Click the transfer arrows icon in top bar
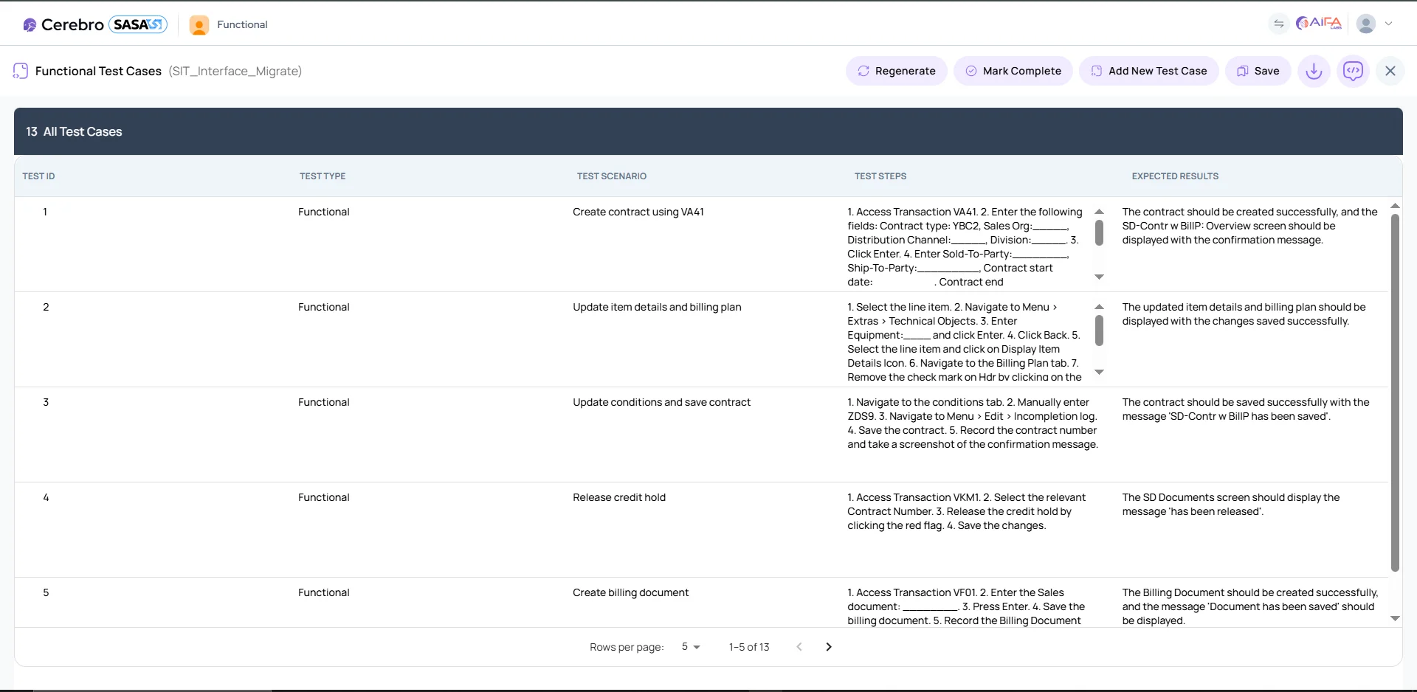Viewport: 1417px width, 692px height. tap(1279, 23)
